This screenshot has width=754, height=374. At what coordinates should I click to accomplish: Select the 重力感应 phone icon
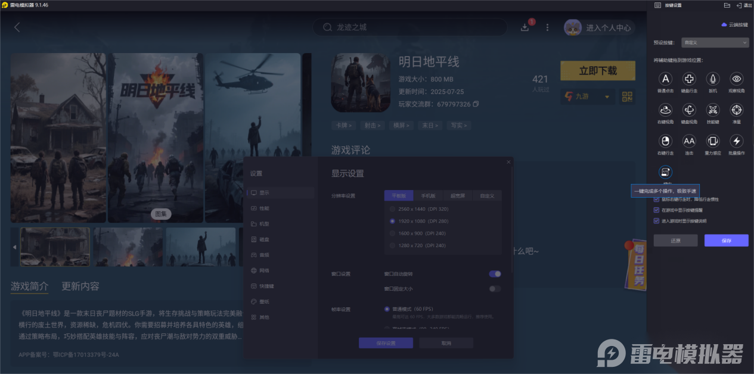click(713, 141)
